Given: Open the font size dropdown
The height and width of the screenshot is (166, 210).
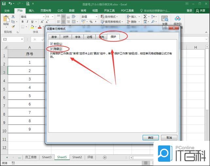Looking at the screenshot, I should (52, 17).
